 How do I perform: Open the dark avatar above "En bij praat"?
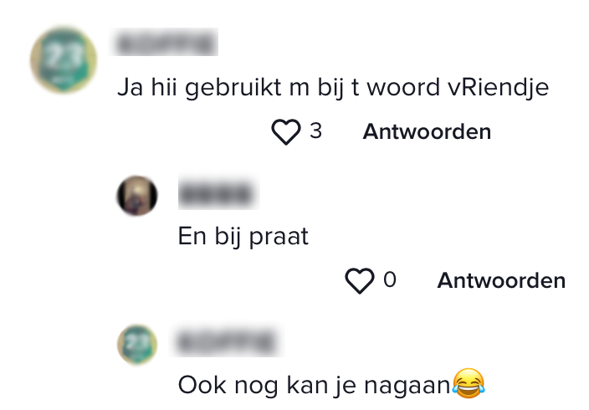pyautogui.click(x=137, y=196)
